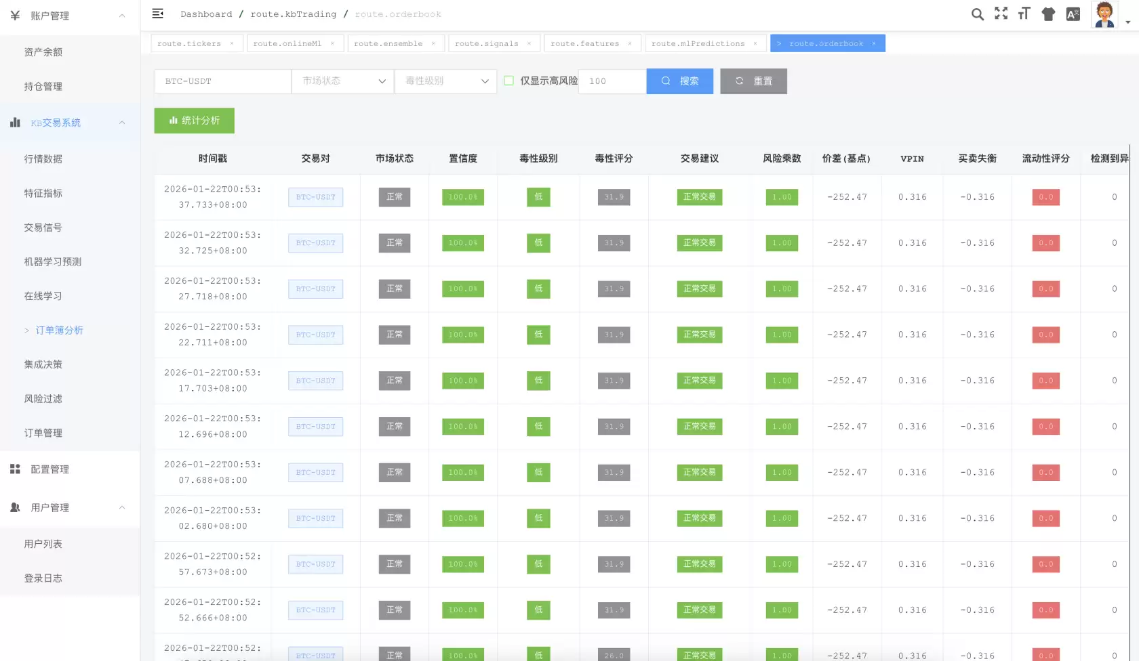Click BTC-USDT tag in 00:53:37.733 row
The height and width of the screenshot is (661, 1139).
(x=315, y=197)
